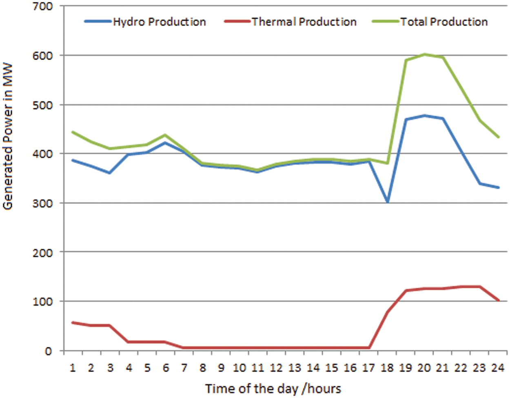Select the 300 label on the vertical axis
This screenshot has height=398, width=510.
[x=44, y=203]
